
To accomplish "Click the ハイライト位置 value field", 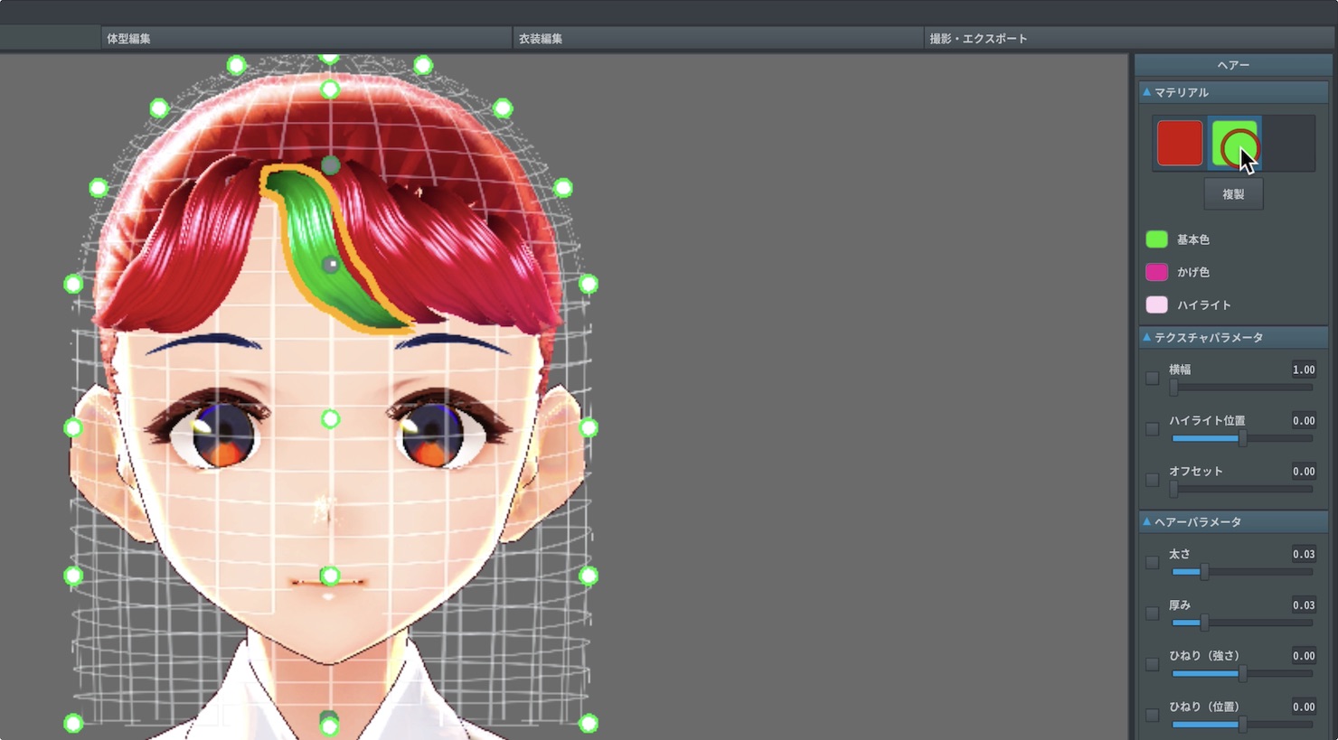I will click(1304, 420).
